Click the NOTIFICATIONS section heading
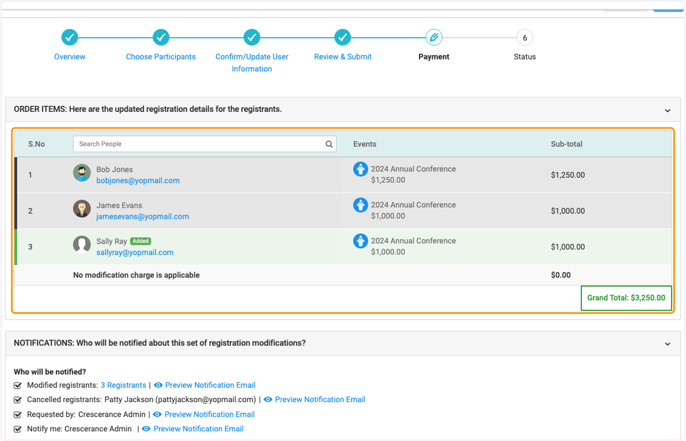Screen dimensions: 686x441 pos(159,343)
